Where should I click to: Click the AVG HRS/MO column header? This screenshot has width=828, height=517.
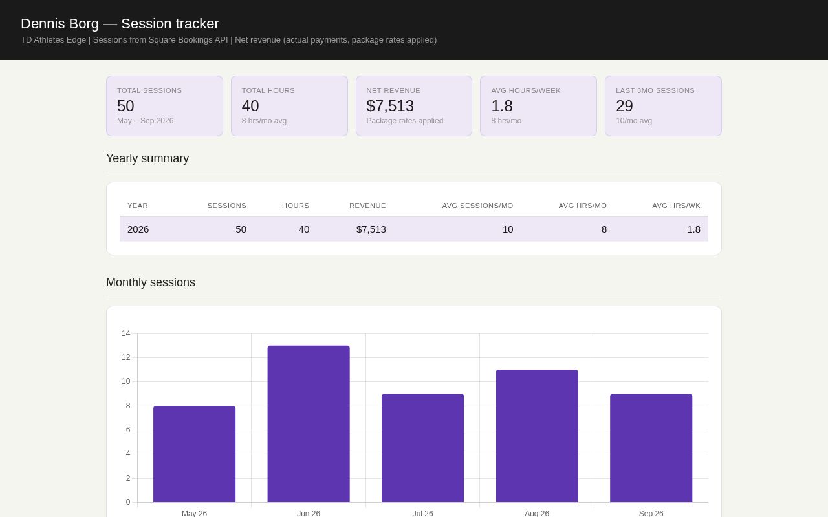click(583, 206)
